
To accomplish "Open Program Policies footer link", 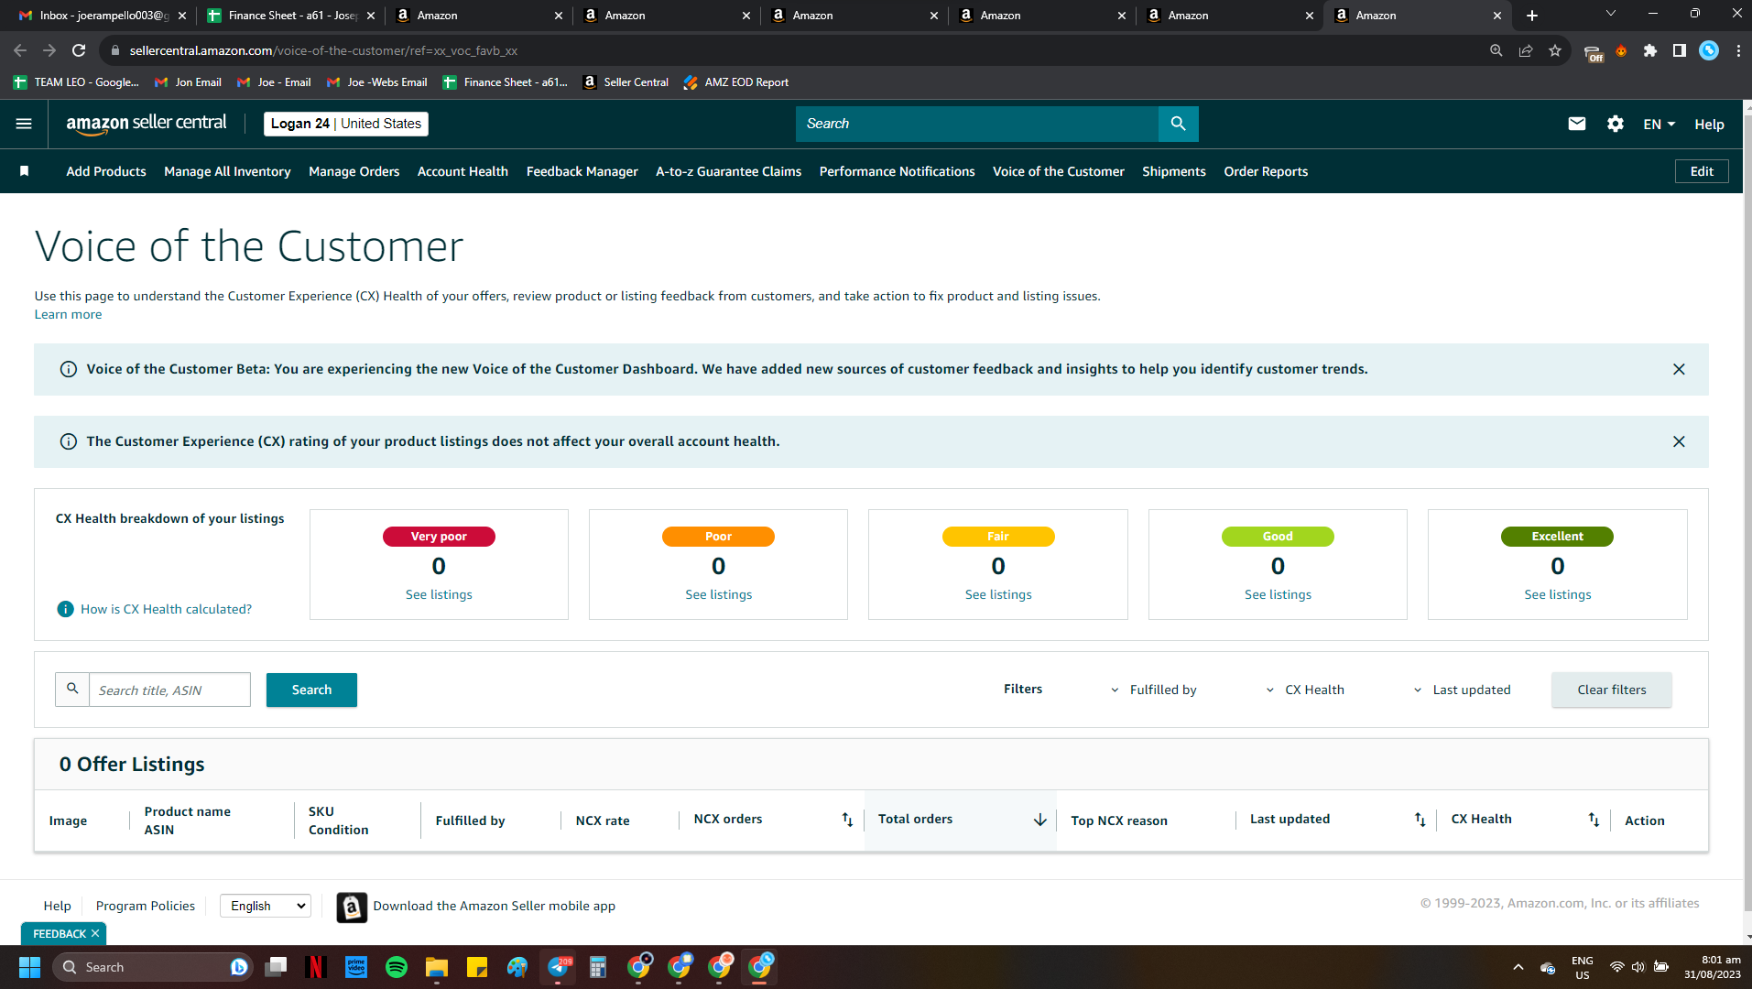I will [146, 906].
